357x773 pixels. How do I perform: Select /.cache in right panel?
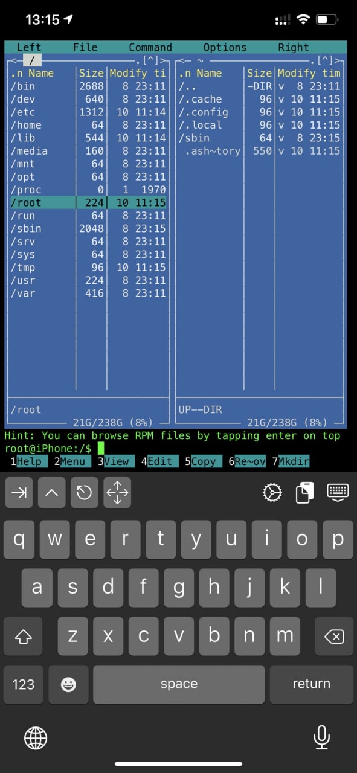[x=260, y=99]
